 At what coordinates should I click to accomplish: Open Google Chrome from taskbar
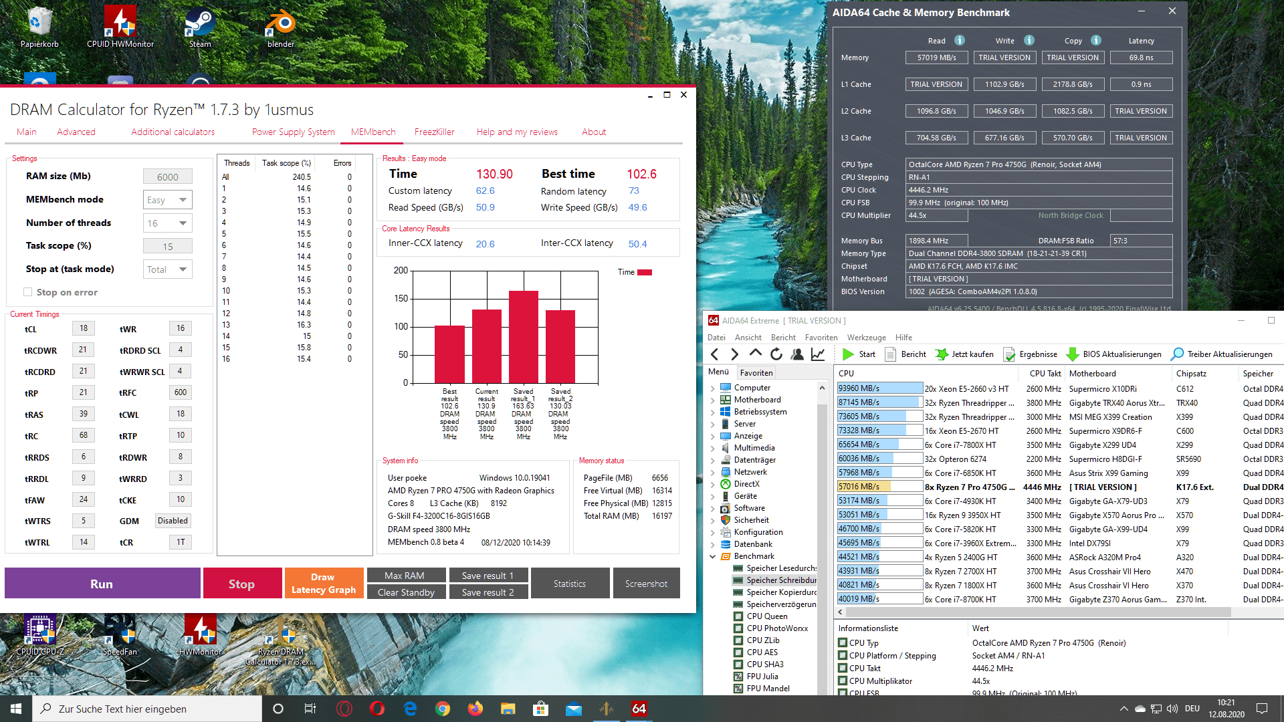coord(443,709)
